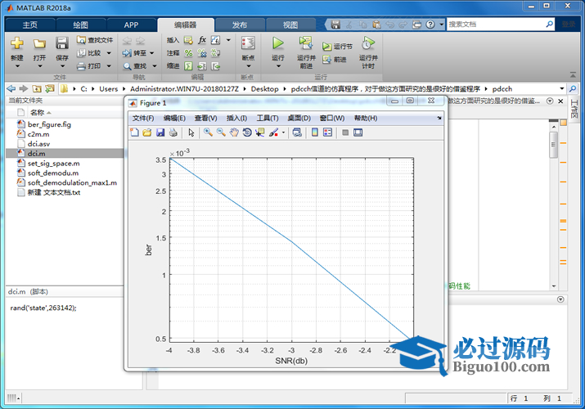Select the zoom in tool in Figure 1
Screen dimensions: 585x409
208,133
